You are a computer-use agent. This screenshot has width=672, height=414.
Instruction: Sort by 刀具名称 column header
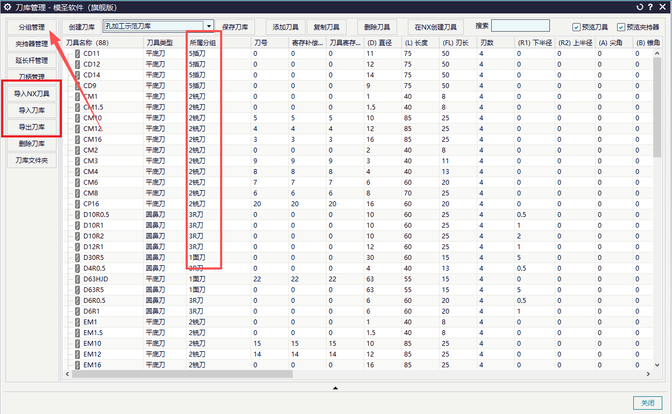click(103, 42)
